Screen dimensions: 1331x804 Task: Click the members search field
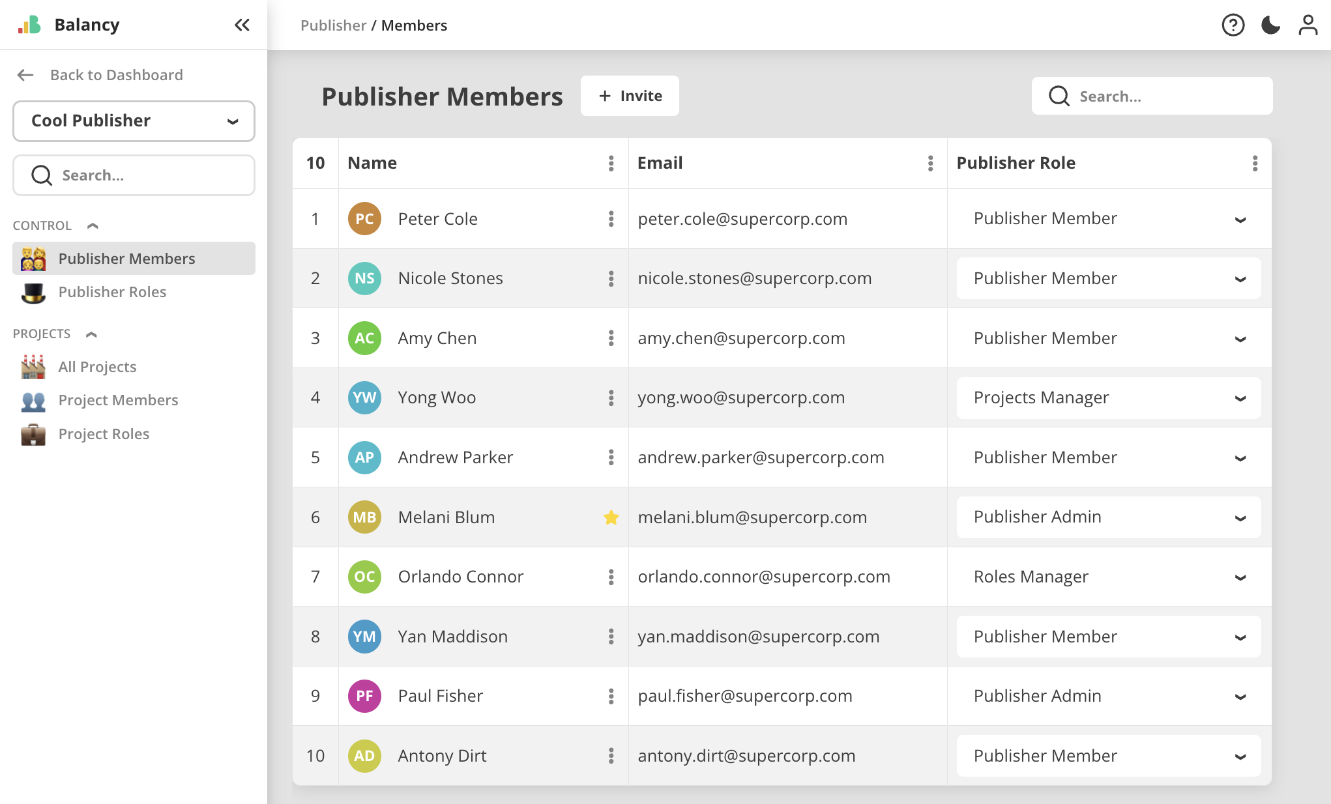coord(1152,96)
